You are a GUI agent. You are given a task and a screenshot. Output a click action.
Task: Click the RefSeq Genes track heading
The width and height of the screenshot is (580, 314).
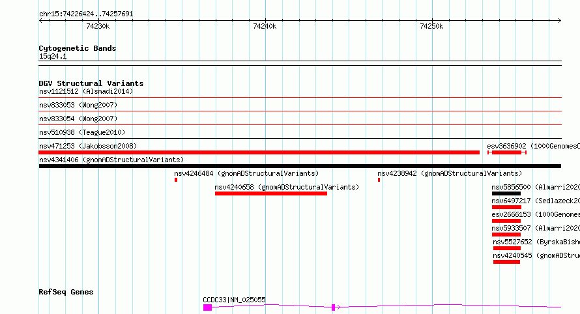[66, 292]
